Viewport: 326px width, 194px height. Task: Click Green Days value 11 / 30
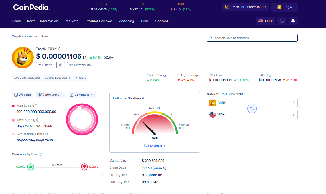click(154, 168)
